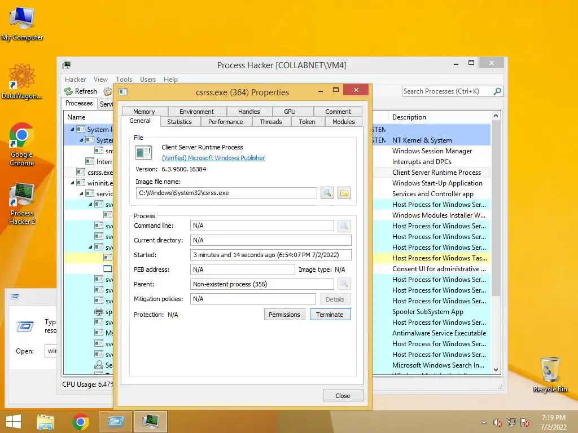
Task: Open the Users menu
Action: [x=148, y=79]
